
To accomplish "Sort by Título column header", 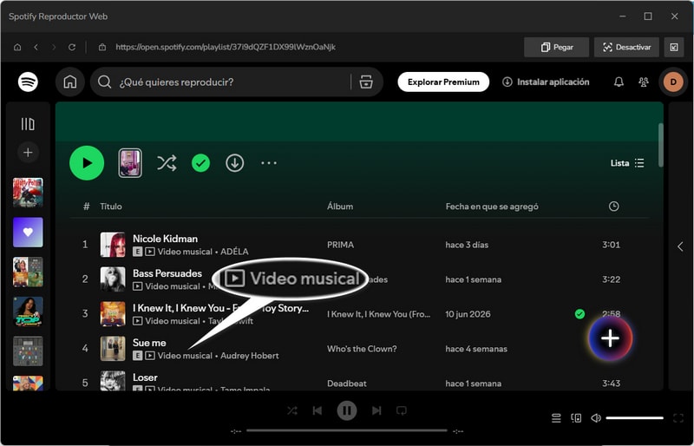I will (111, 207).
